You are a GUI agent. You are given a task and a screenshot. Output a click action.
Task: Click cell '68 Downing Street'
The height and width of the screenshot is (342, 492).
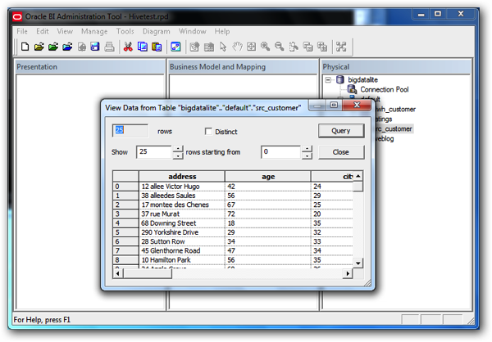pos(182,223)
